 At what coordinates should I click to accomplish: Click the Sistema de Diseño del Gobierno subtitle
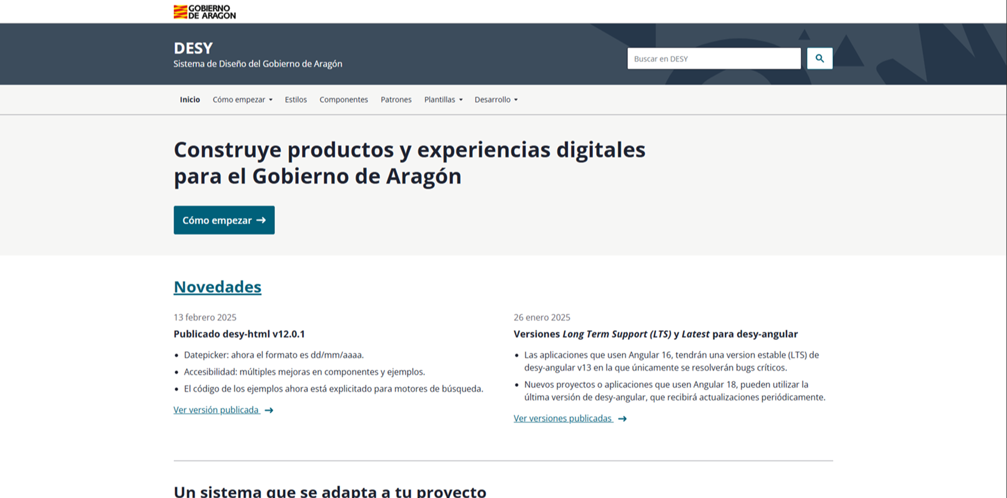coord(258,64)
